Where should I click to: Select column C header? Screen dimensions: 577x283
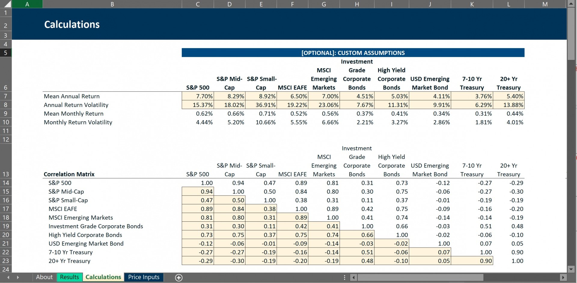click(198, 4)
